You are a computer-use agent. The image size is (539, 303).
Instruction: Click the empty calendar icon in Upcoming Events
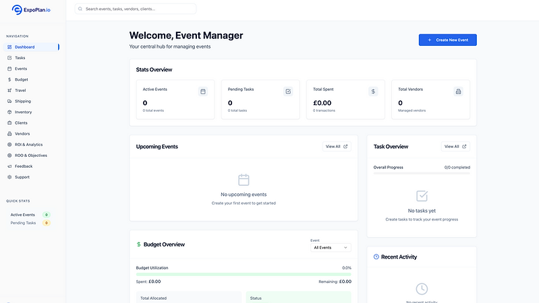point(244,180)
